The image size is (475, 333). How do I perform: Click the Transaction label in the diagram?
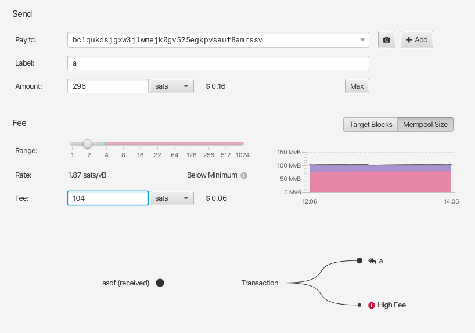click(260, 283)
